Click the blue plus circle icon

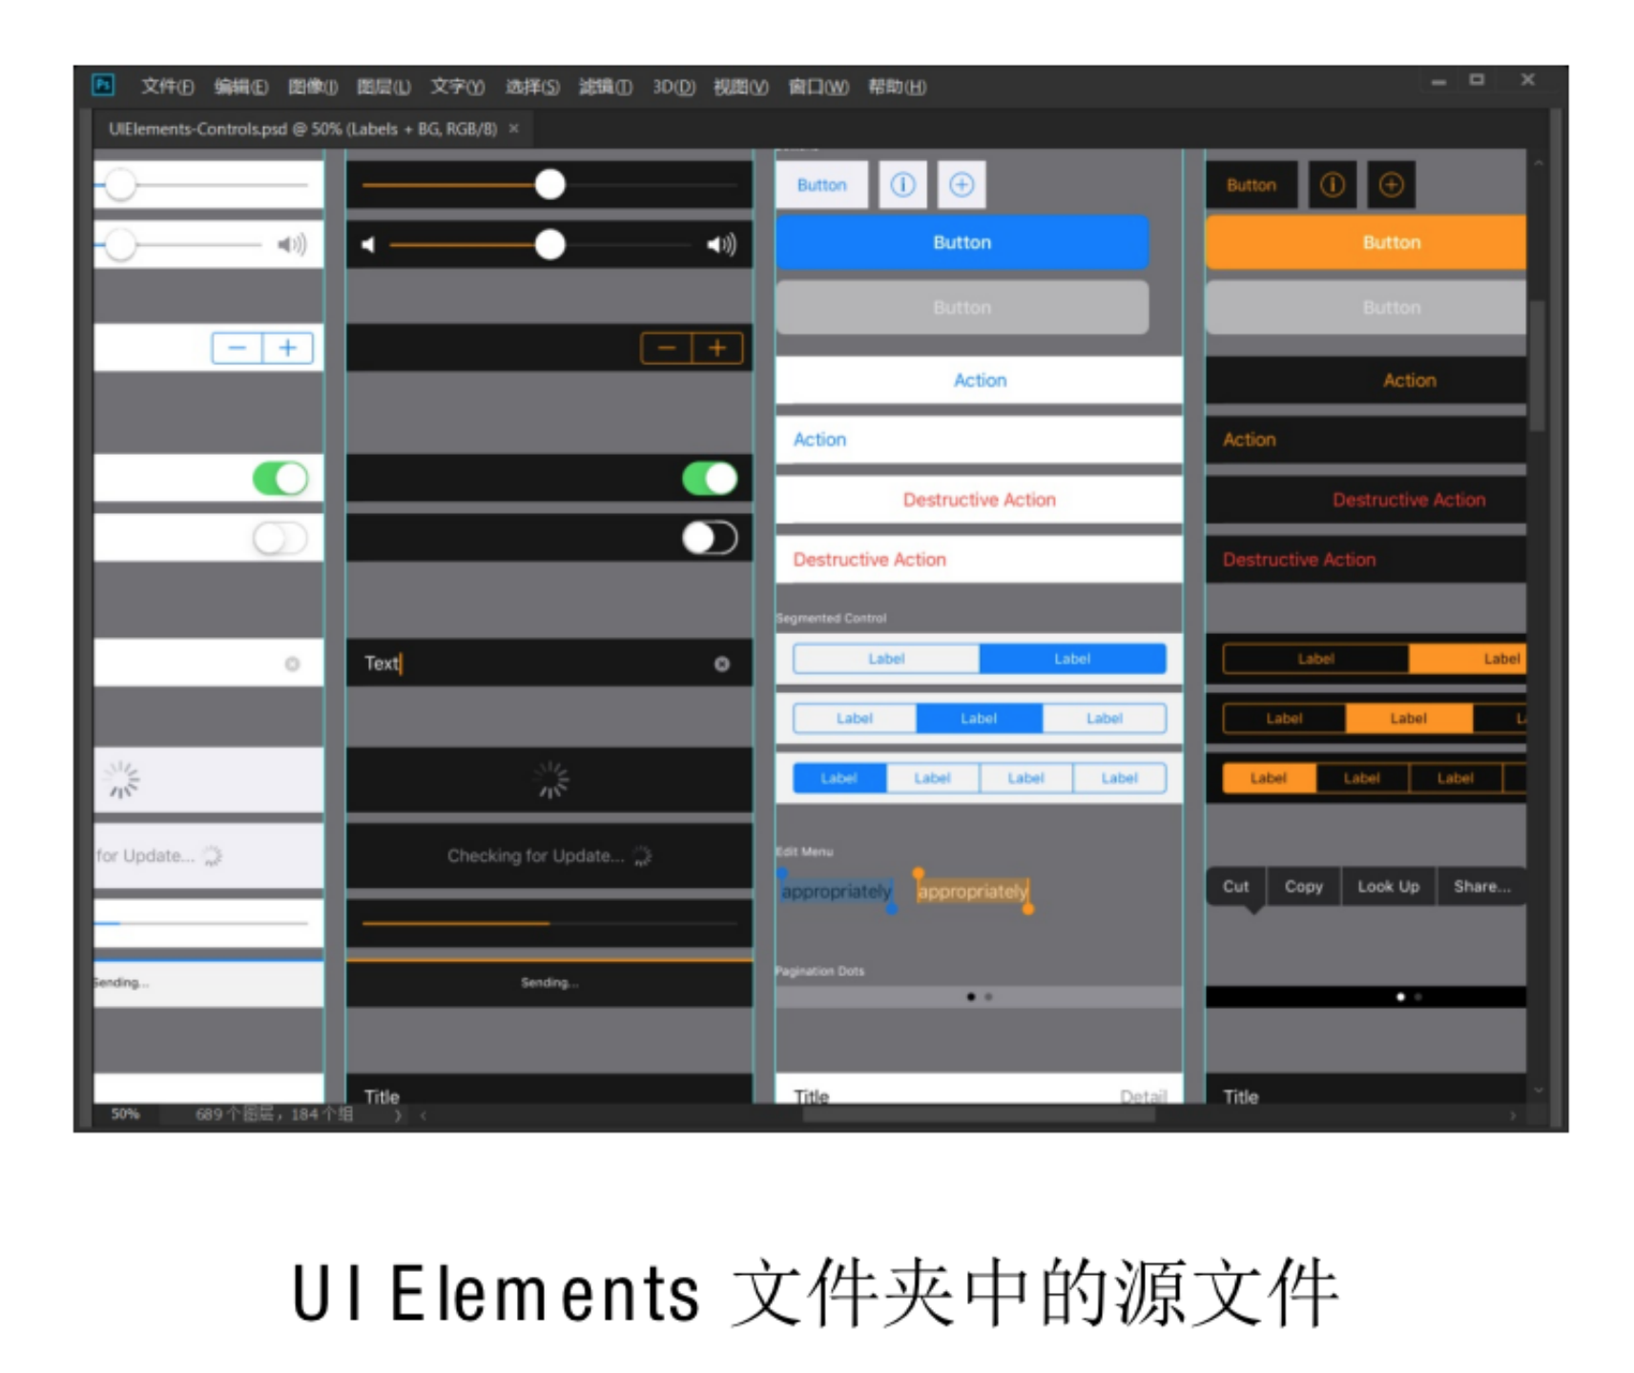(x=962, y=184)
